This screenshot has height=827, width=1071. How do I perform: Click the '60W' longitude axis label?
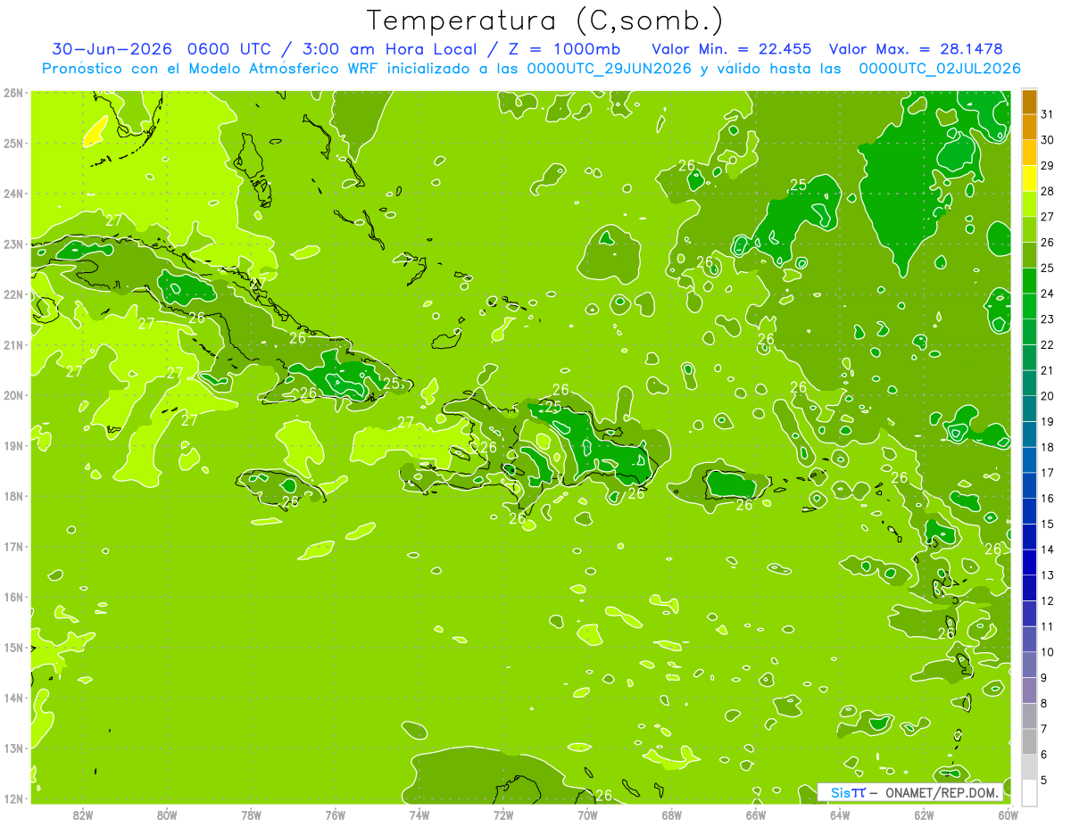(1008, 815)
